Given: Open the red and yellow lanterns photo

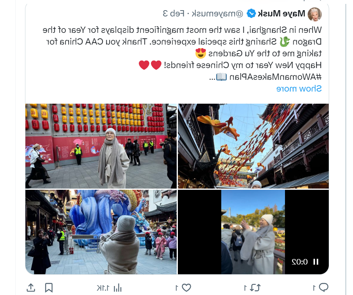Looking at the screenshot, I should tap(101, 146).
